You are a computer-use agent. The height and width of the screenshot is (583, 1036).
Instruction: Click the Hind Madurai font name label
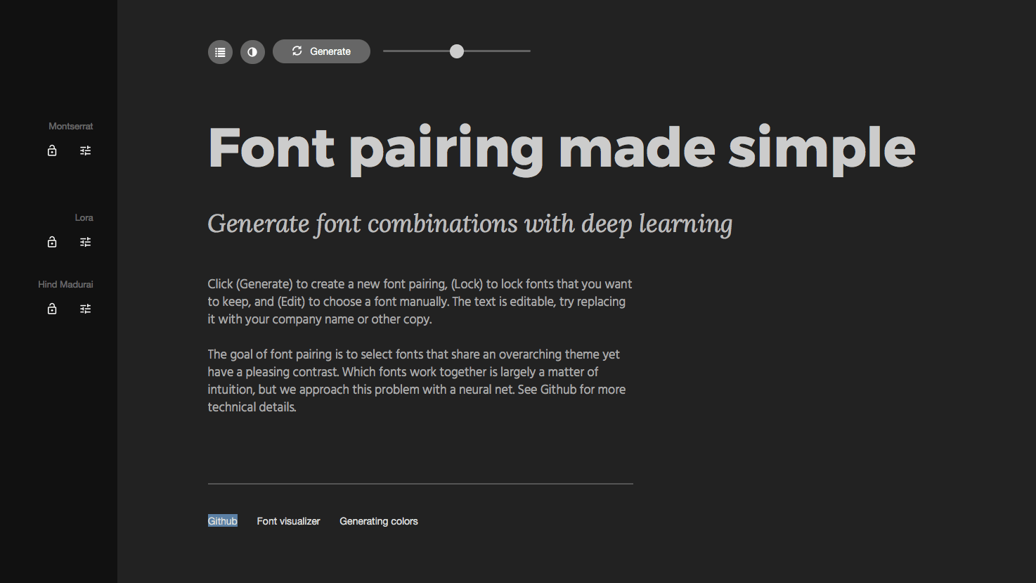65,285
